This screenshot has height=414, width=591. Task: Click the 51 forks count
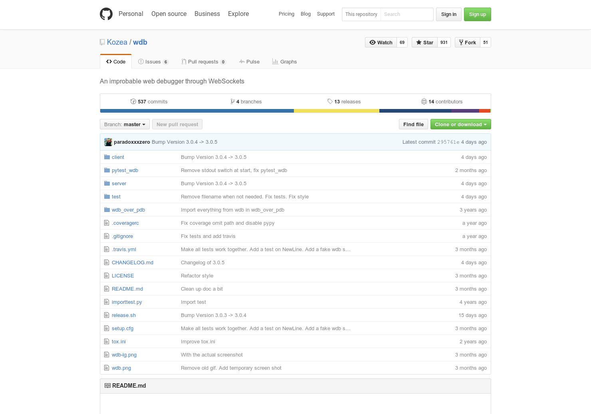coord(486,42)
